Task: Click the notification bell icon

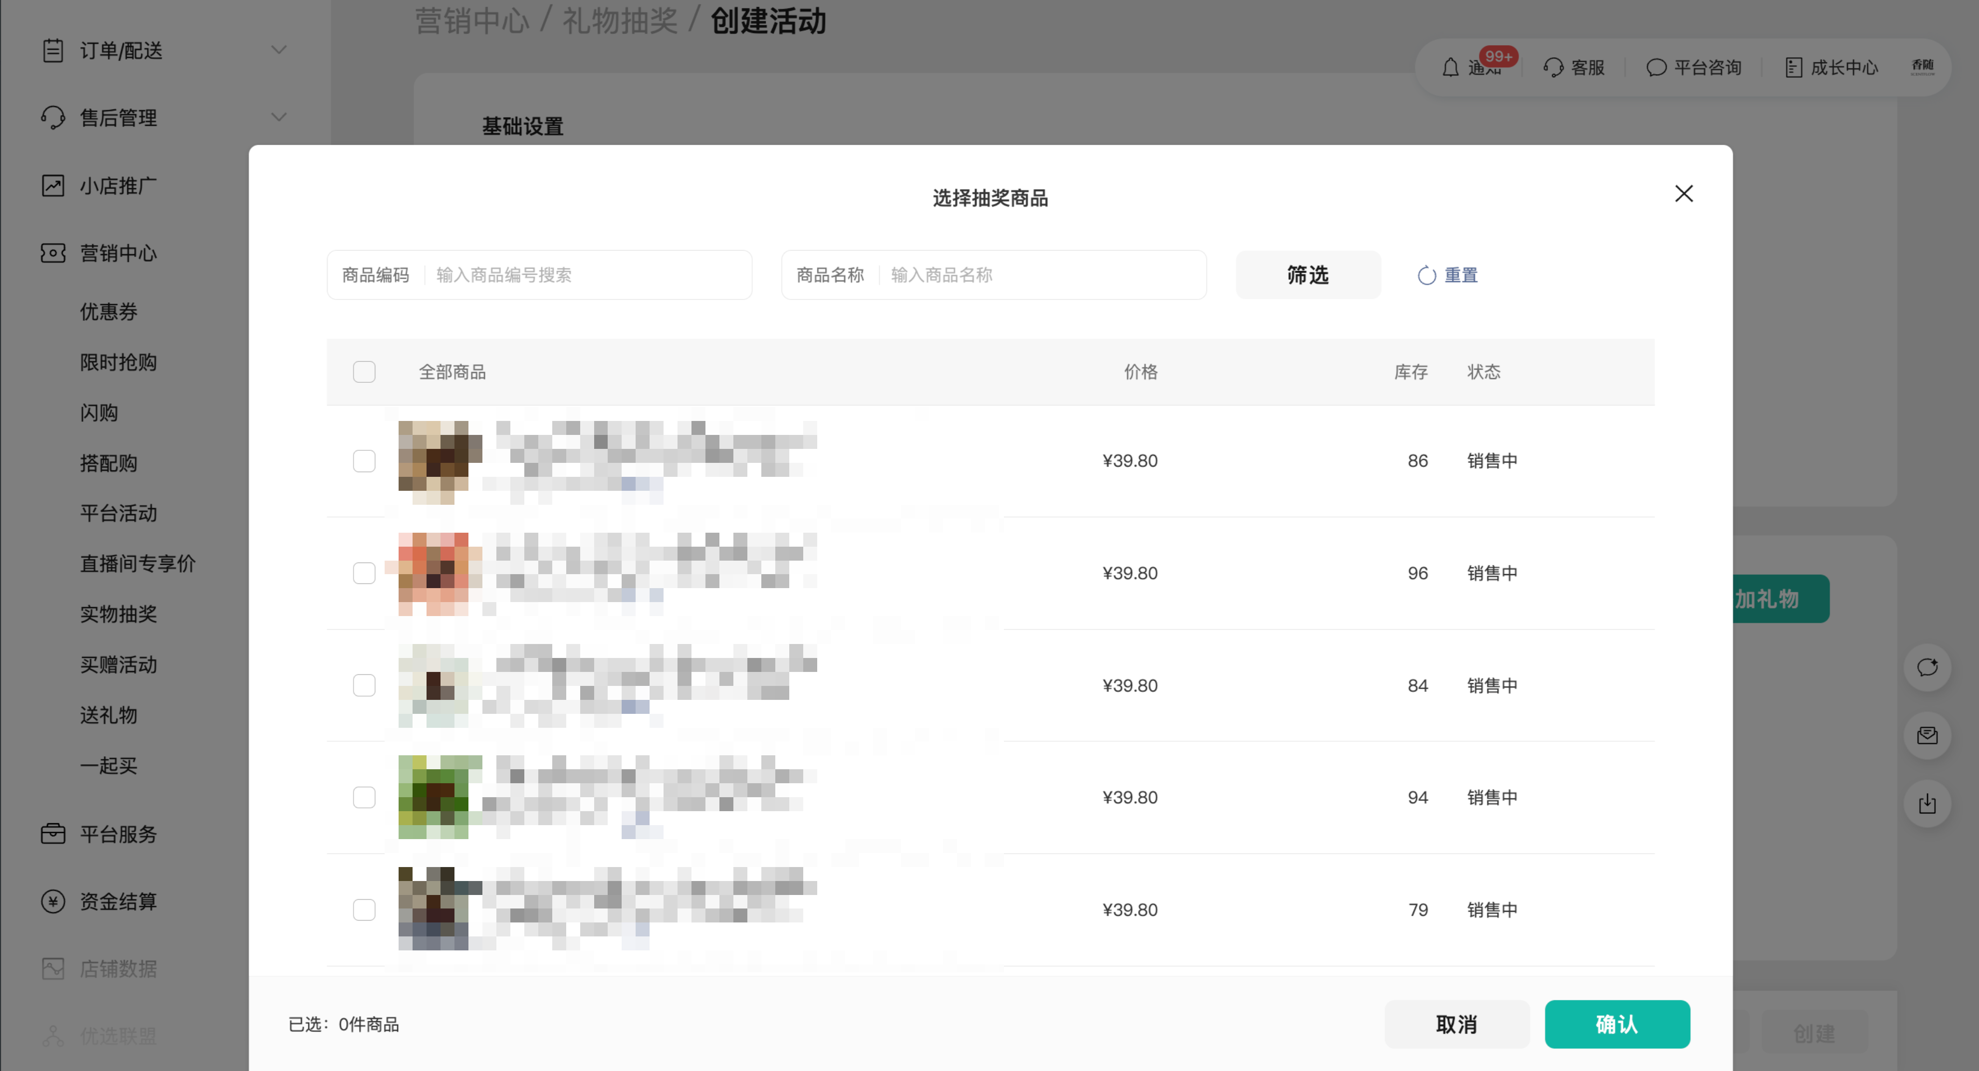Action: [x=1450, y=68]
